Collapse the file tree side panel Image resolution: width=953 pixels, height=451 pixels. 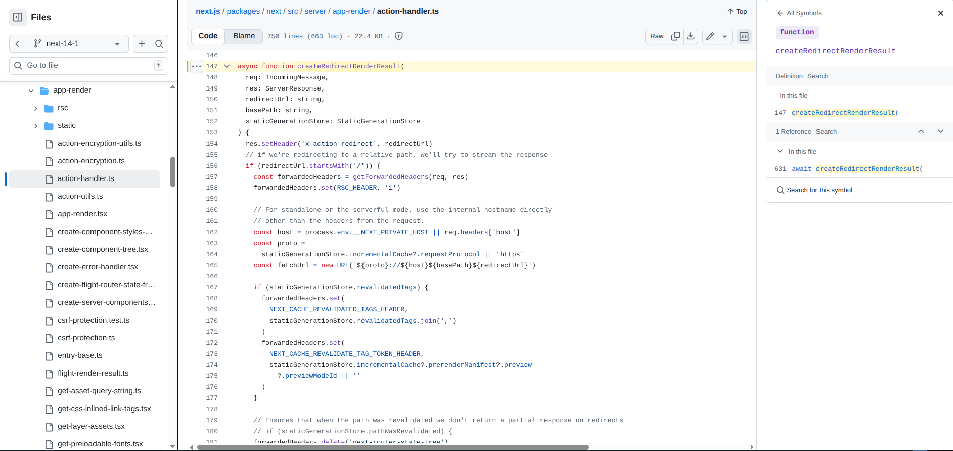pyautogui.click(x=18, y=17)
